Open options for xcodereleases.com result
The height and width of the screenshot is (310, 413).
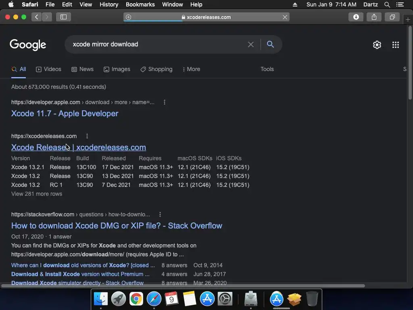tap(87, 136)
